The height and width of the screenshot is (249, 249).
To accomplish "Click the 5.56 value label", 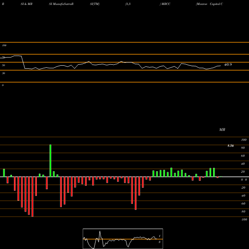I will (x=231, y=146).
